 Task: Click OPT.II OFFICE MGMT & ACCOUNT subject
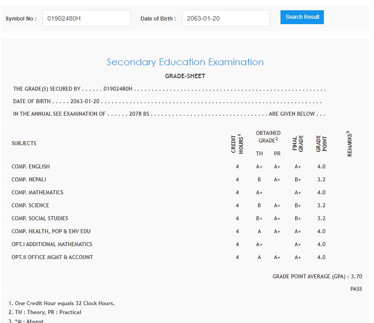[x=52, y=257]
